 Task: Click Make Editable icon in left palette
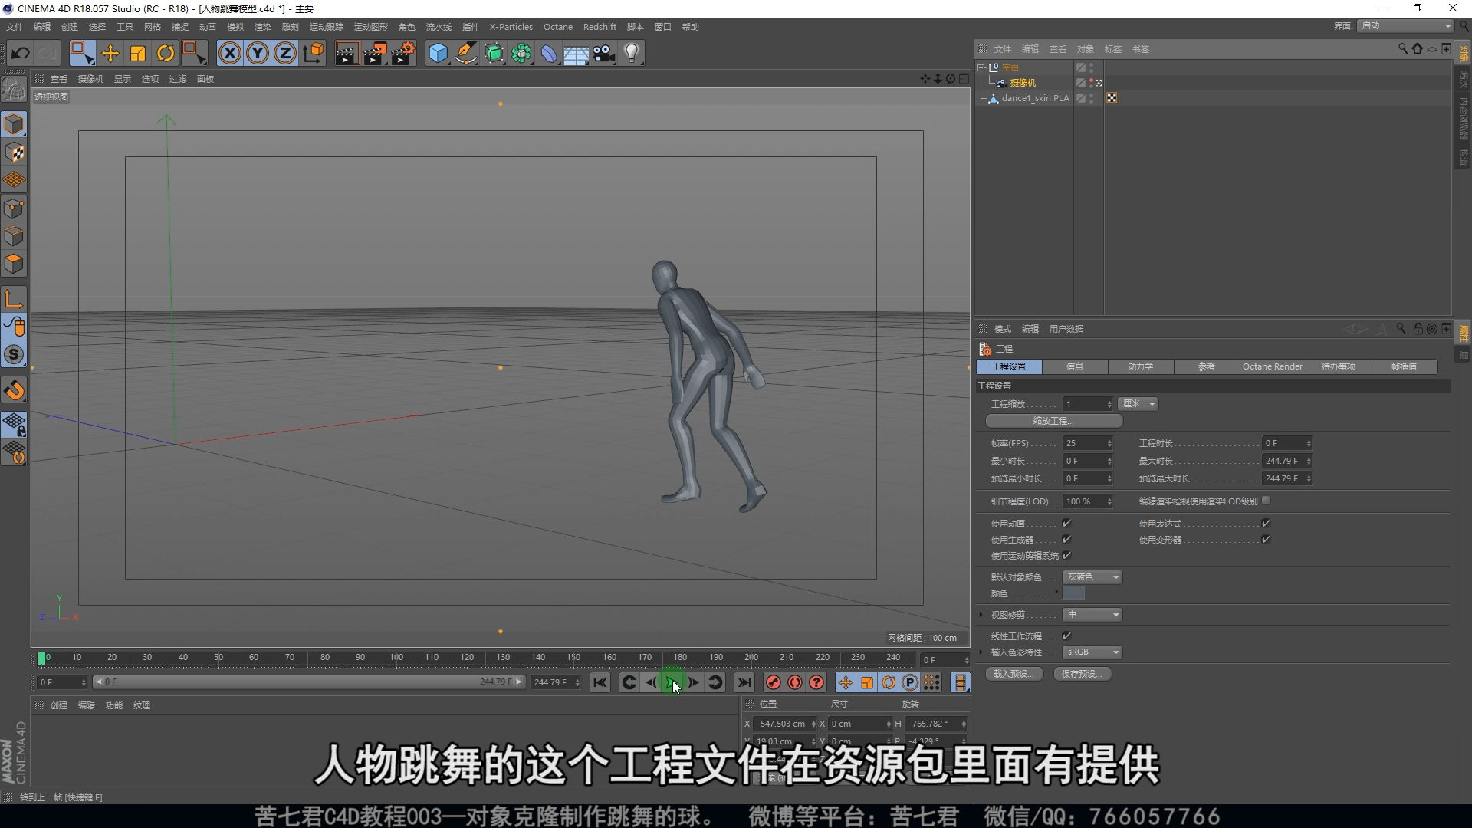coord(14,90)
